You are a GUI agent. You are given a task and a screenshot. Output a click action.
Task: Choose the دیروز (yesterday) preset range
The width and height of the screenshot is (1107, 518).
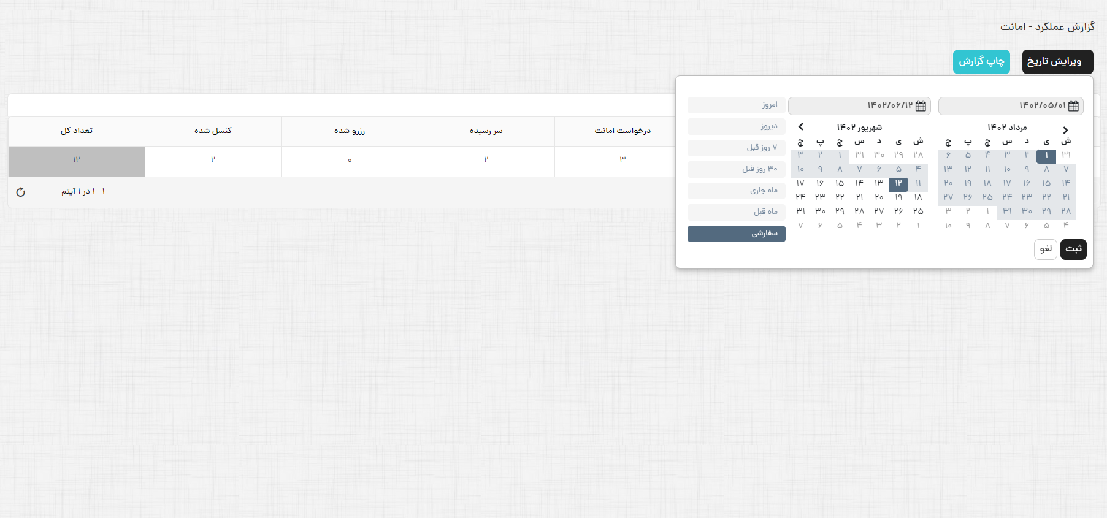coord(737,126)
